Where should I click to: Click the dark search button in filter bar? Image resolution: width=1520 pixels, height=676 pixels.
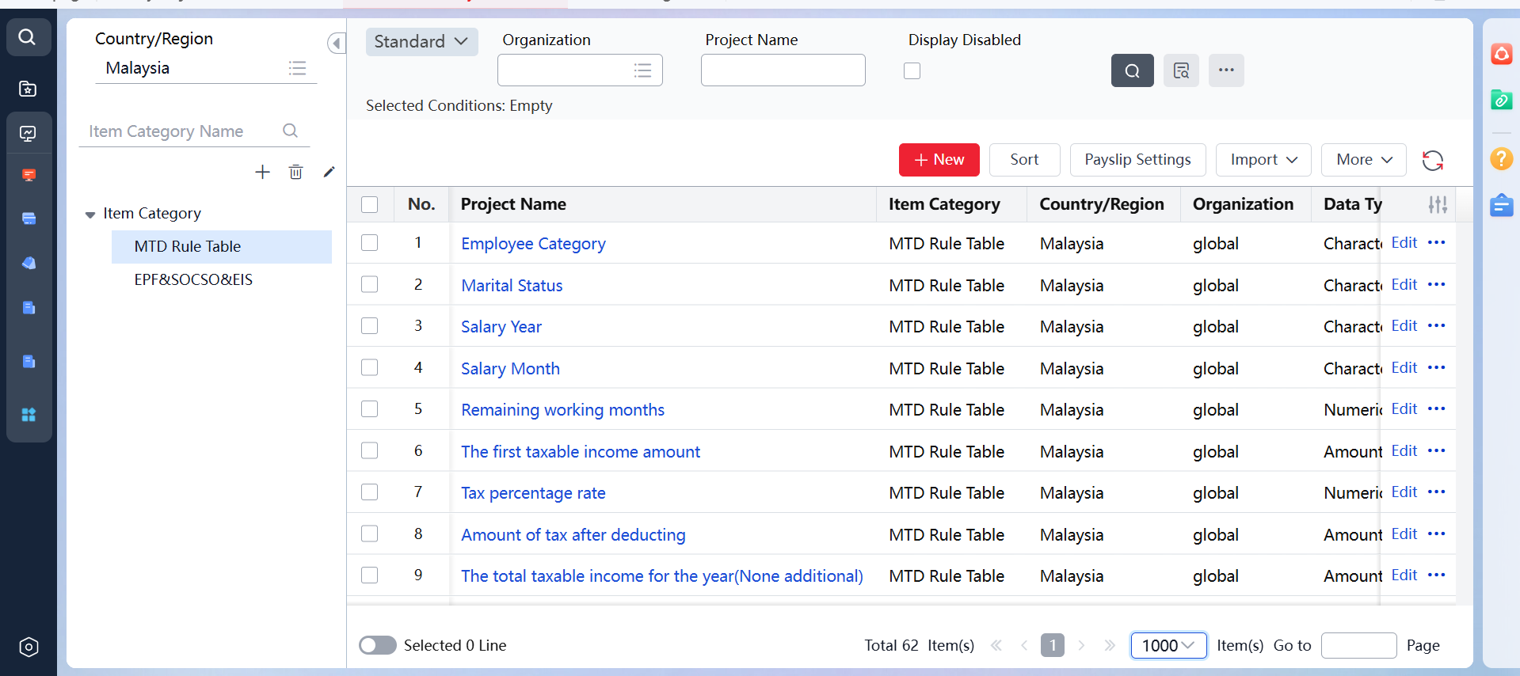click(1132, 70)
